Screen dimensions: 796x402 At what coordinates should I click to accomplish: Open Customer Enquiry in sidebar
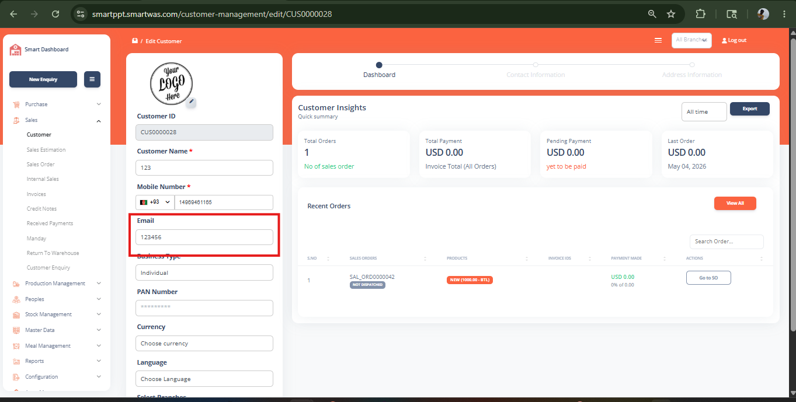(48, 268)
